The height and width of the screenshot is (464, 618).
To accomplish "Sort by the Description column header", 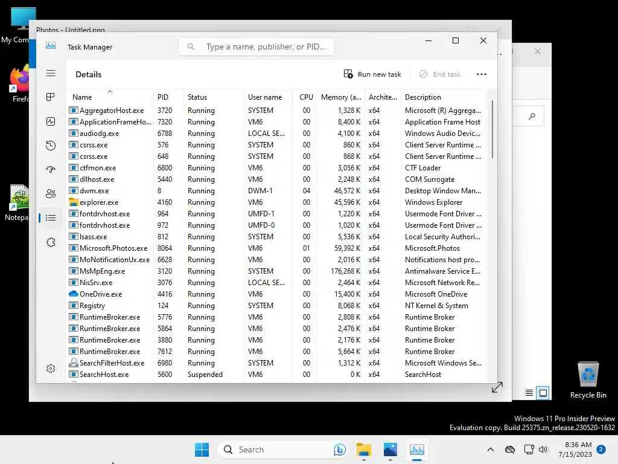I will point(444,97).
